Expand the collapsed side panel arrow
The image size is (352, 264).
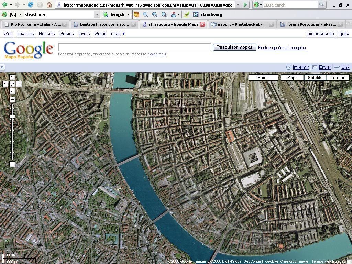click(x=2, y=67)
